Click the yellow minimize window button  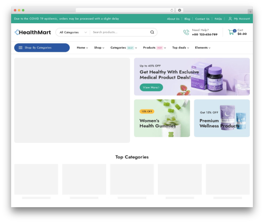[x=19, y=10]
